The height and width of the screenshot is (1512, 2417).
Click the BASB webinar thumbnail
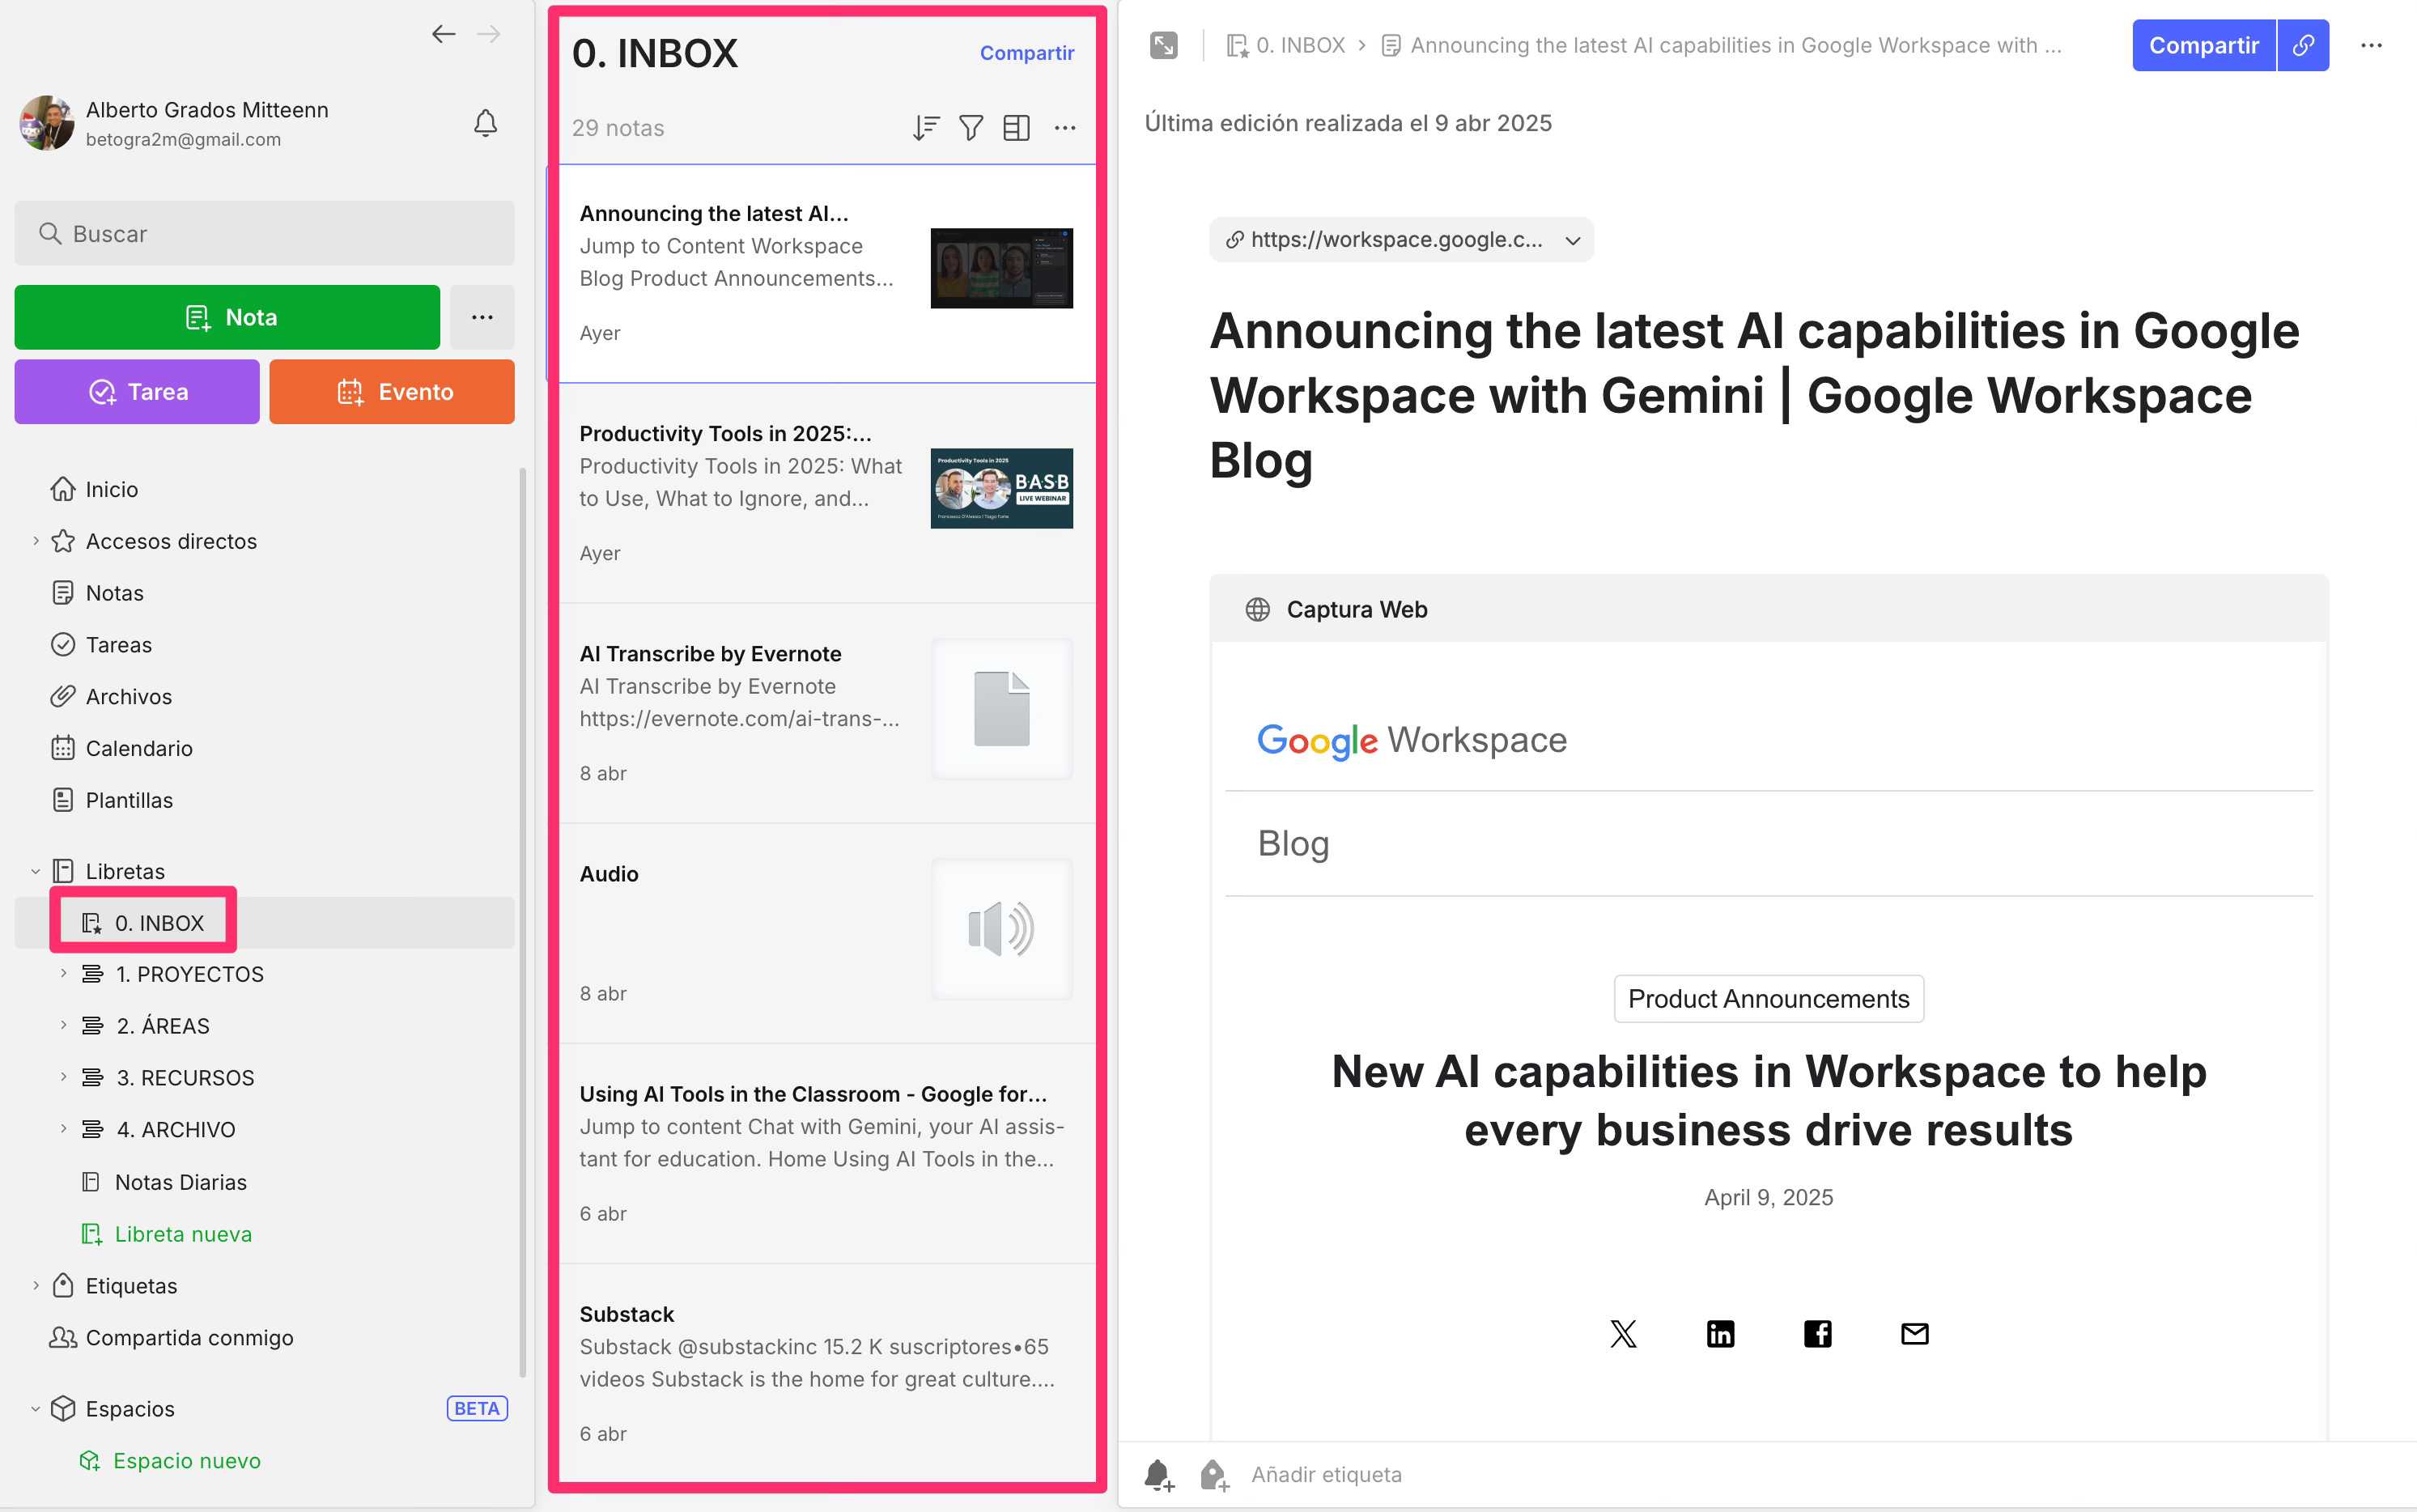pos(1001,488)
